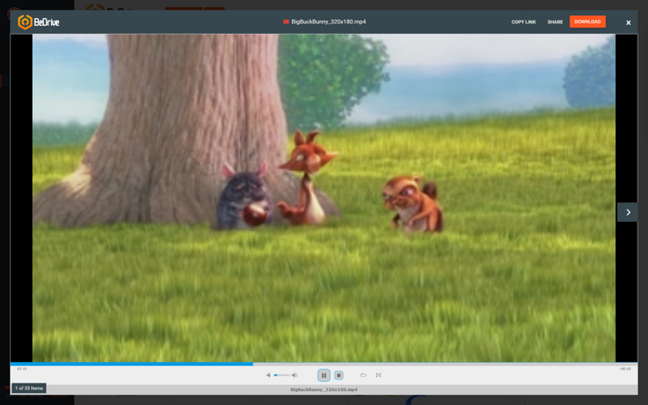Image resolution: width=648 pixels, height=405 pixels.
Task: Copy link to the video file
Action: click(524, 22)
